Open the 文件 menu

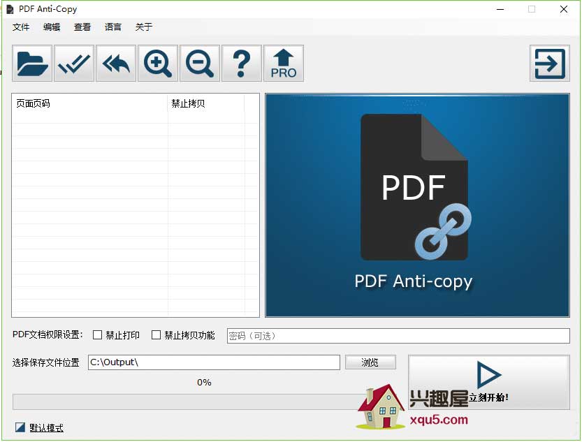[21, 27]
